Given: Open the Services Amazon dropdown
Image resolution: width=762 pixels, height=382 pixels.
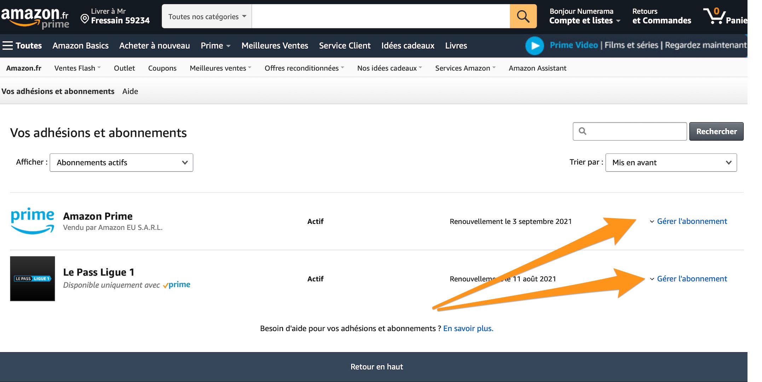Looking at the screenshot, I should coord(465,68).
